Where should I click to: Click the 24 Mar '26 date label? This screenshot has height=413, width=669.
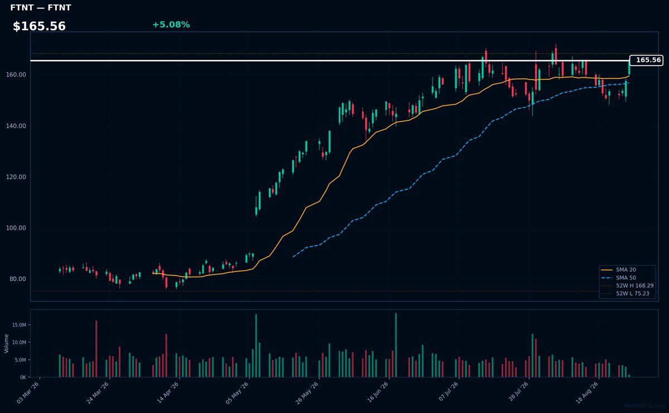pyautogui.click(x=98, y=392)
